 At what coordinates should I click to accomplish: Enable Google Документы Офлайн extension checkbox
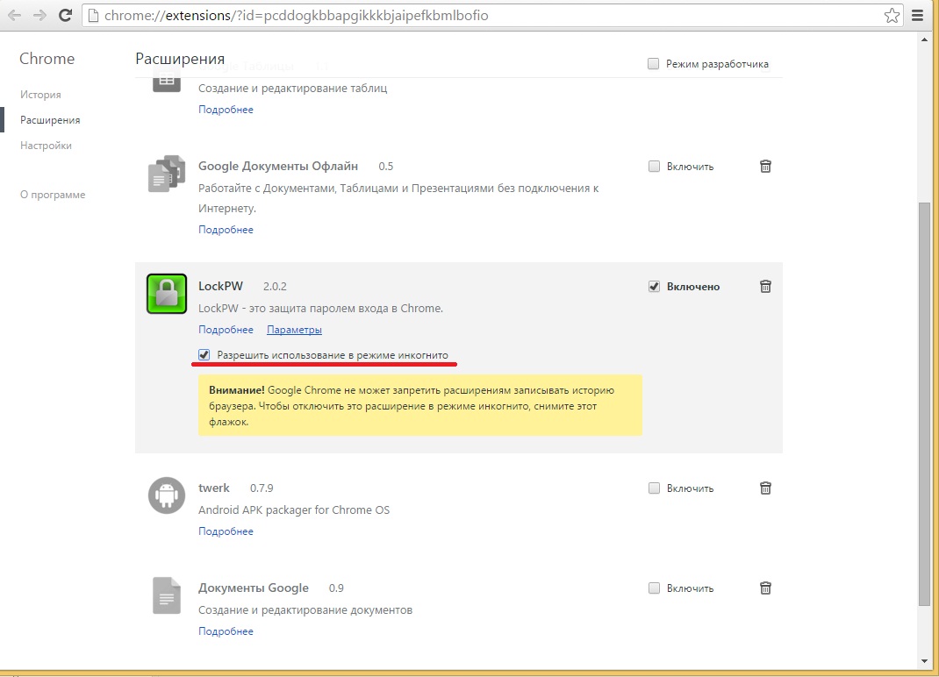pyautogui.click(x=654, y=167)
